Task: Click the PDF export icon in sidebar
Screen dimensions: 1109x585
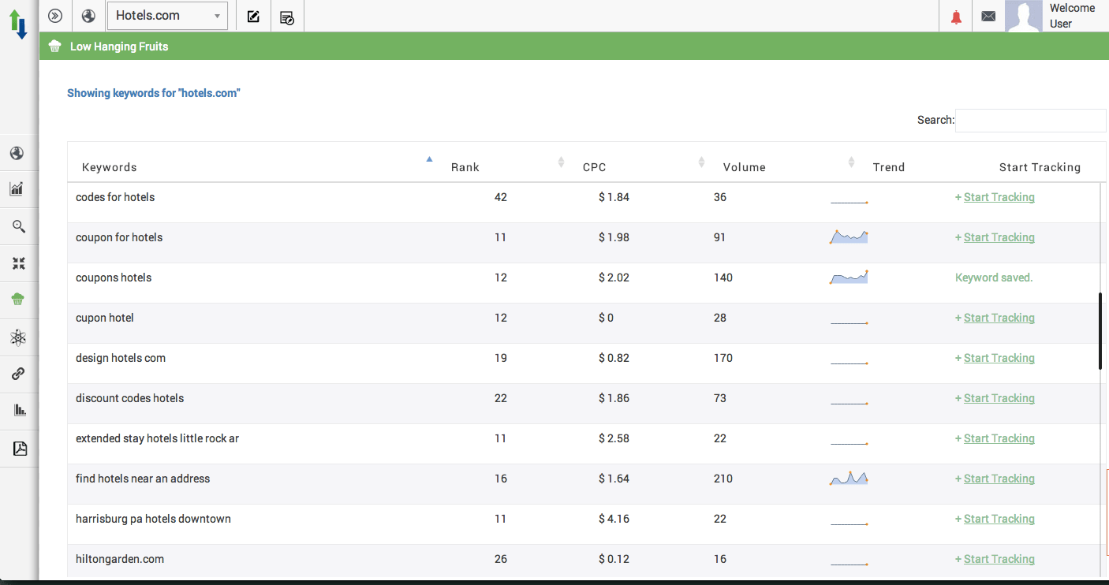Action: 20,449
